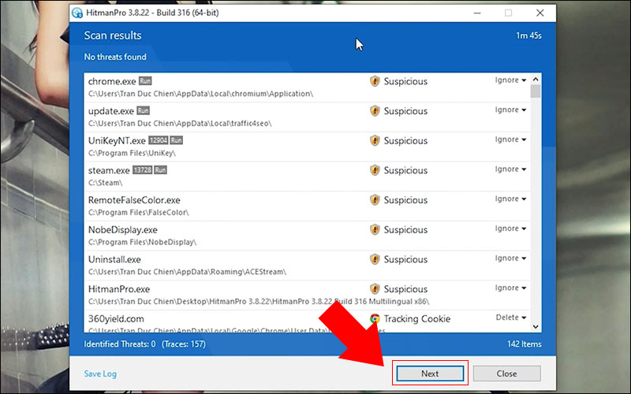The image size is (631, 394).
Task: Select the chrome.exe file name
Action: (112, 81)
